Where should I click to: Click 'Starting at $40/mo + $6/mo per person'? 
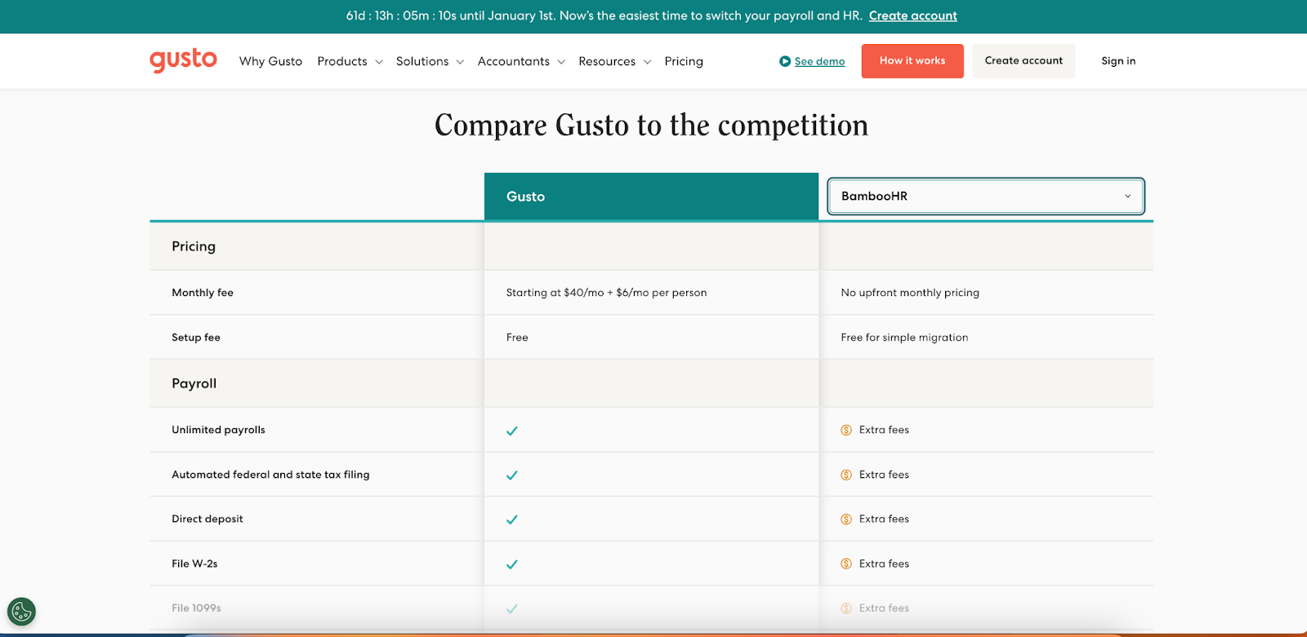(x=606, y=293)
